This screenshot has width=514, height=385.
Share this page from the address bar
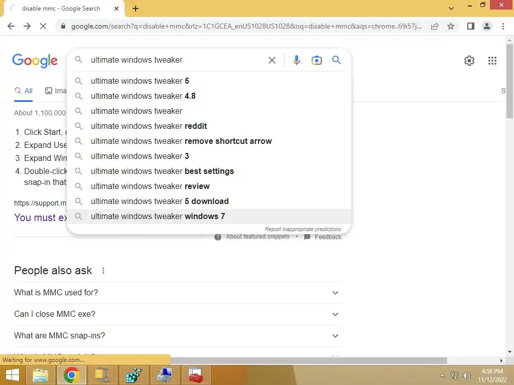coord(435,26)
